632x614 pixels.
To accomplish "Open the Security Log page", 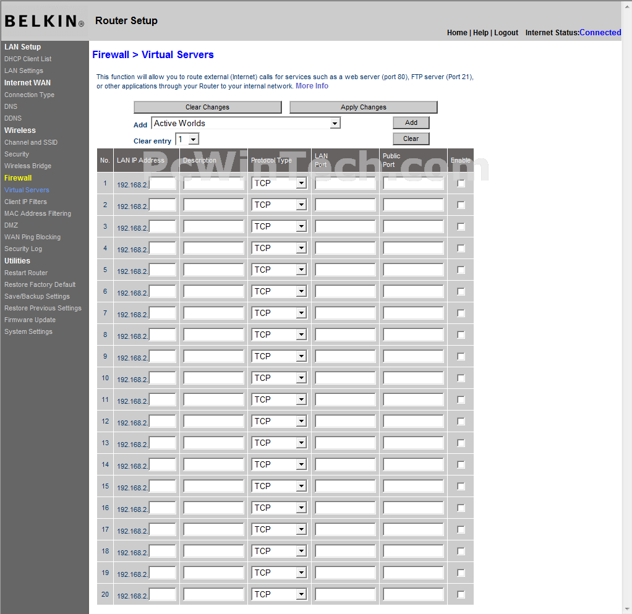I will point(23,249).
